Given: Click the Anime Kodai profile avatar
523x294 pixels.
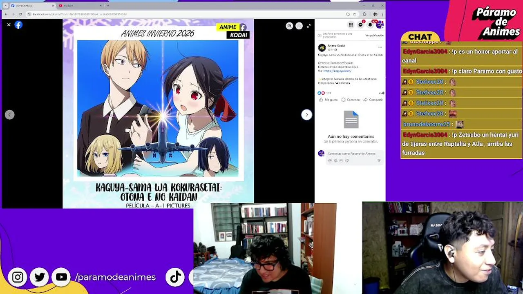Looking at the screenshot, I should pyautogui.click(x=322, y=48).
